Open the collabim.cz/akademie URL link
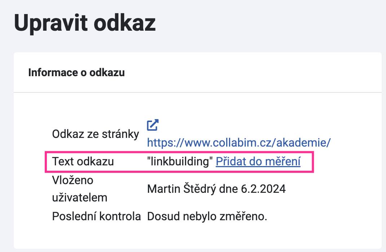 239,143
